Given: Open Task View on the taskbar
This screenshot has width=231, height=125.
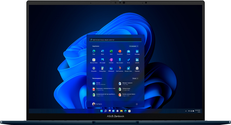Looking at the screenshot, I should pos(109,111).
